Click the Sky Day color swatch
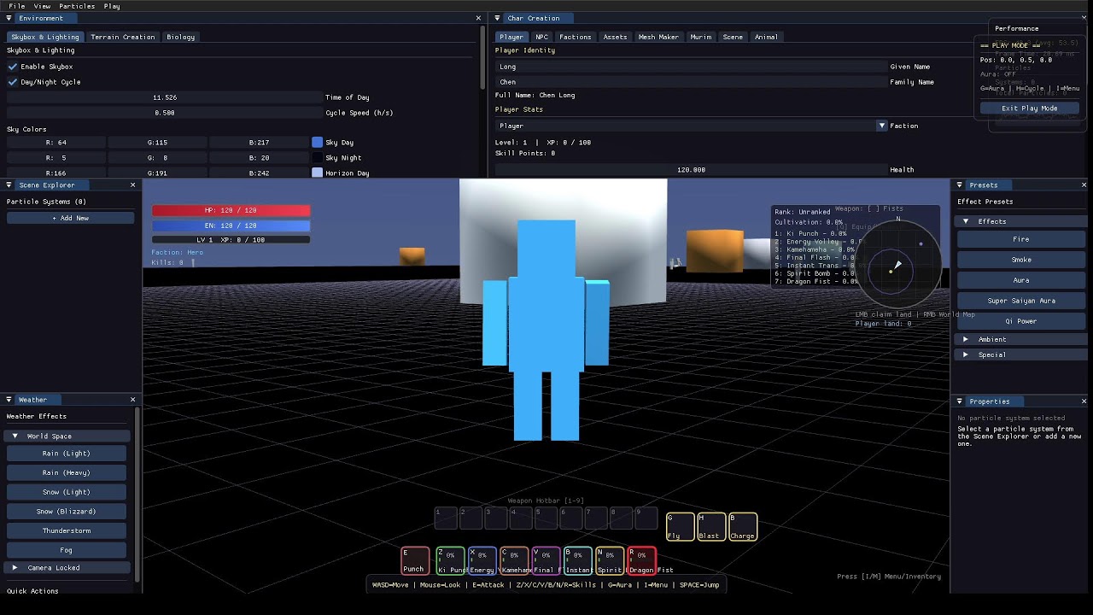Screen dimensions: 1093x615 point(318,143)
